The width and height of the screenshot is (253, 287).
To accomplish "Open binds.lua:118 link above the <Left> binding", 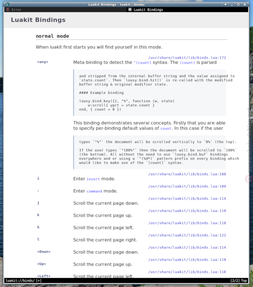I will (187, 272).
